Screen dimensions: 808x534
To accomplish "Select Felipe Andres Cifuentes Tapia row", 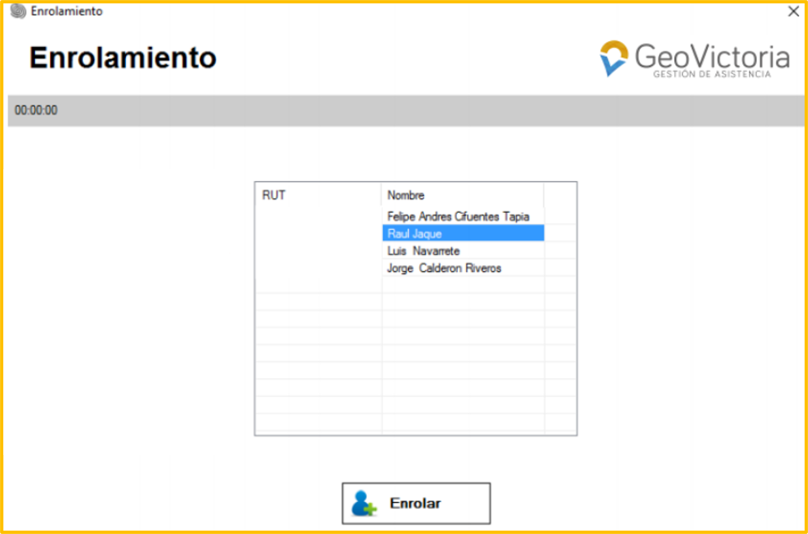I will (458, 216).
